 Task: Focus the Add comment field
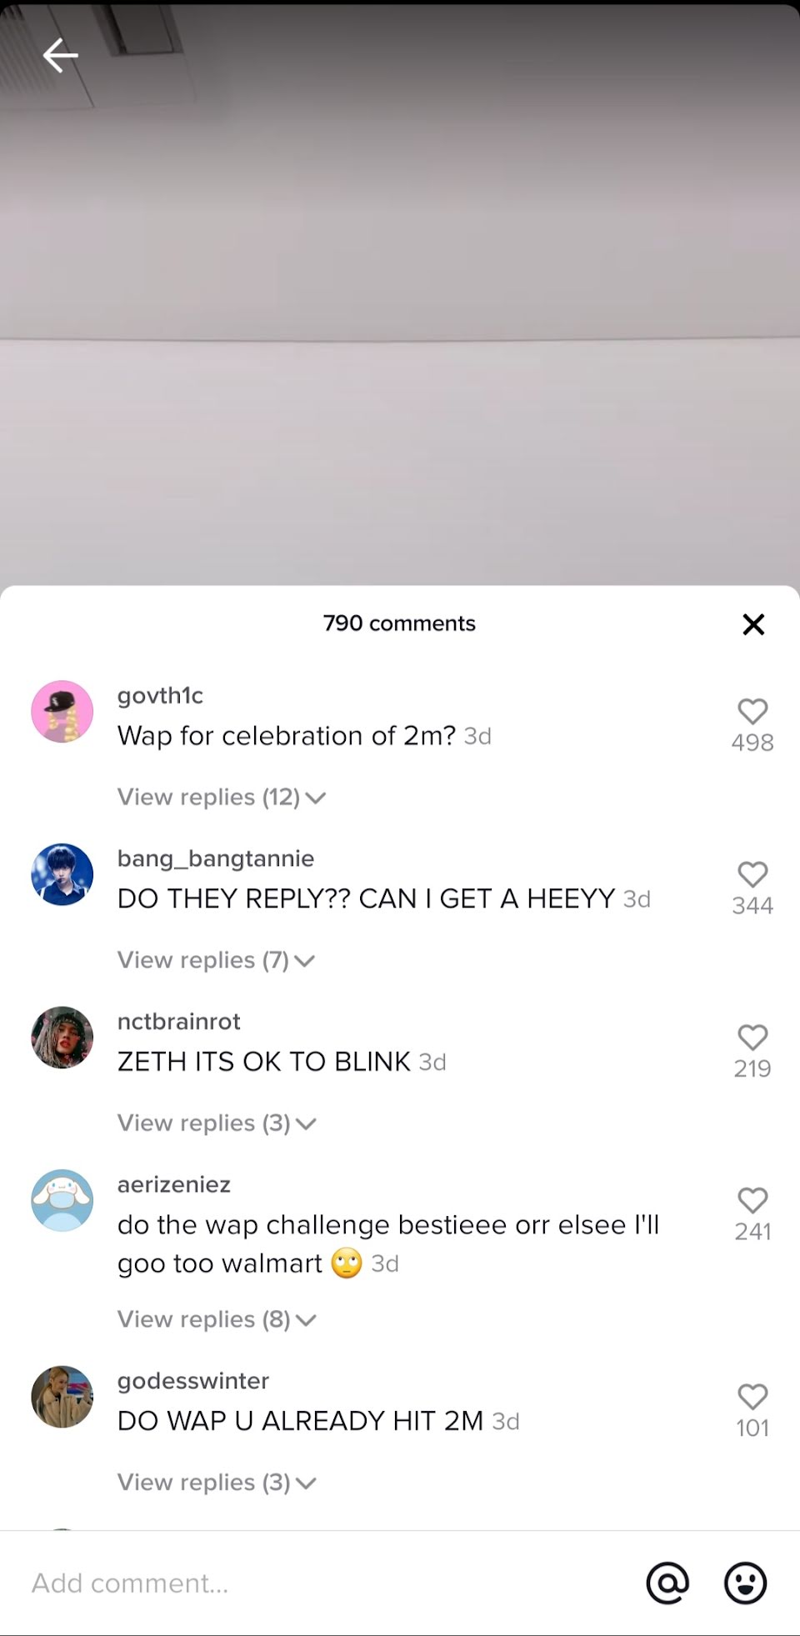325,1583
